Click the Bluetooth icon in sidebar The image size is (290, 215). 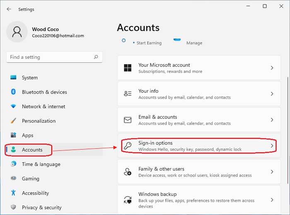click(x=13, y=92)
